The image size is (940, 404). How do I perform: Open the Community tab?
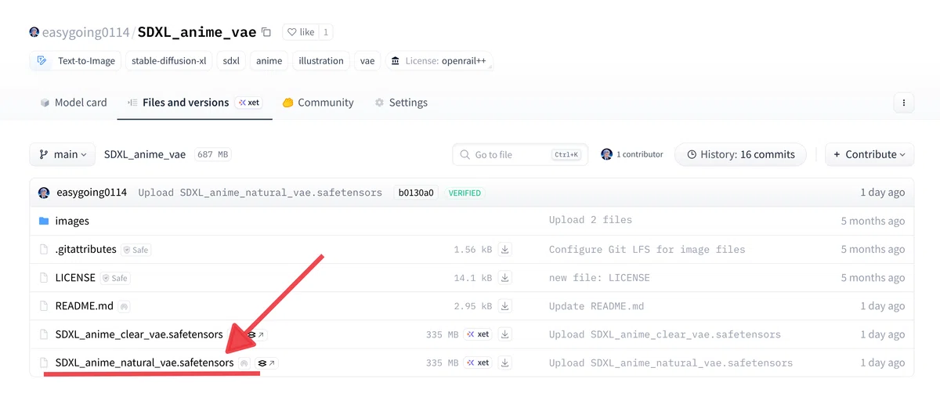[318, 103]
